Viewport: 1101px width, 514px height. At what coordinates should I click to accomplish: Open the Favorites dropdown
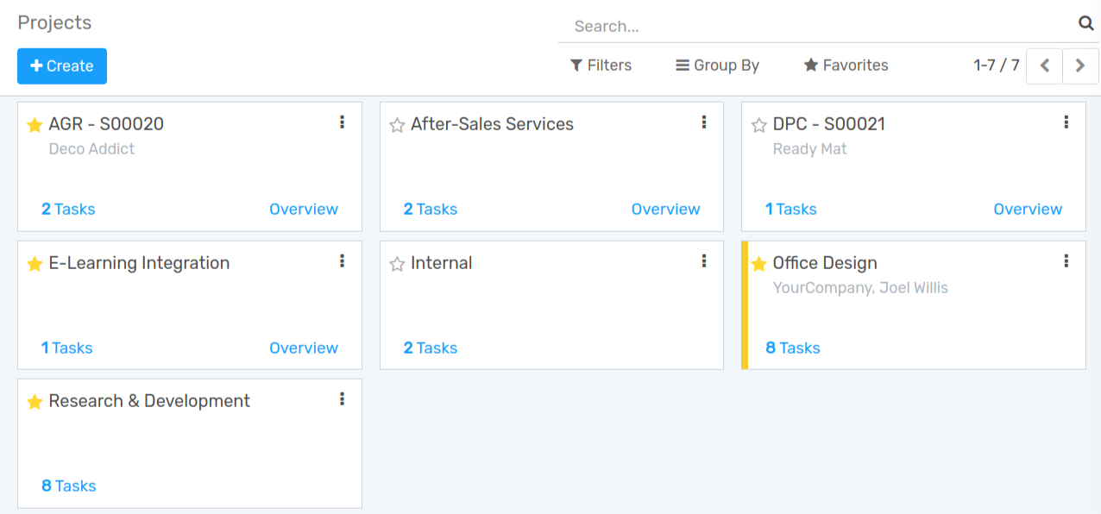[846, 66]
